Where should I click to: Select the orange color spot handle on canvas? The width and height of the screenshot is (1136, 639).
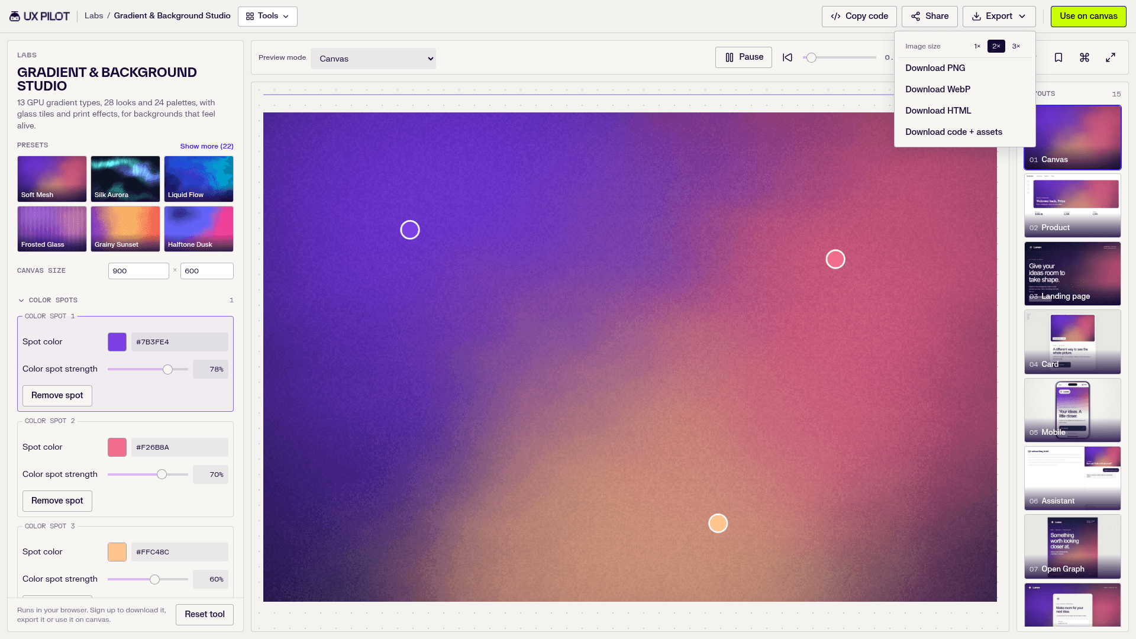[718, 523]
